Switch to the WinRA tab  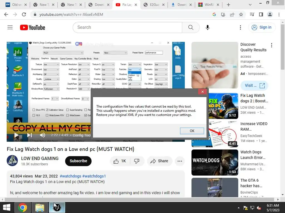click(209, 5)
